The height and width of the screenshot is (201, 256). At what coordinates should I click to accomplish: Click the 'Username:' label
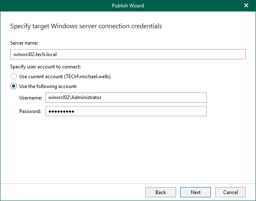(30, 97)
